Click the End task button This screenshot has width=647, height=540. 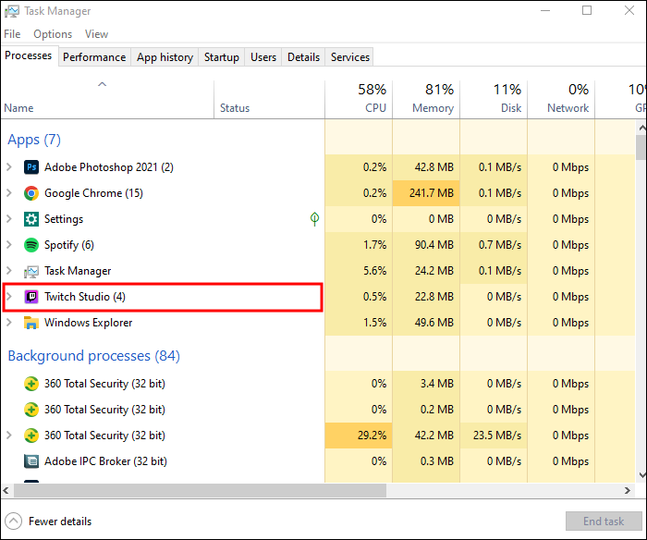click(x=604, y=522)
